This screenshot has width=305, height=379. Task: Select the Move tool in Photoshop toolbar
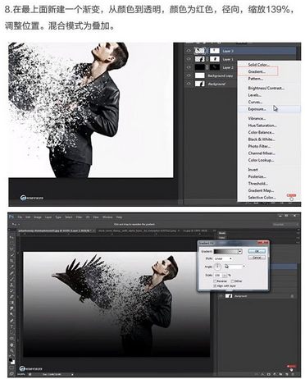click(11, 237)
